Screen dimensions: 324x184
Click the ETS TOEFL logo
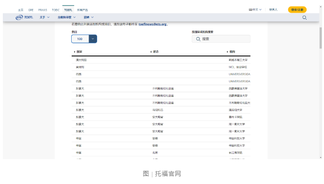click(x=25, y=17)
